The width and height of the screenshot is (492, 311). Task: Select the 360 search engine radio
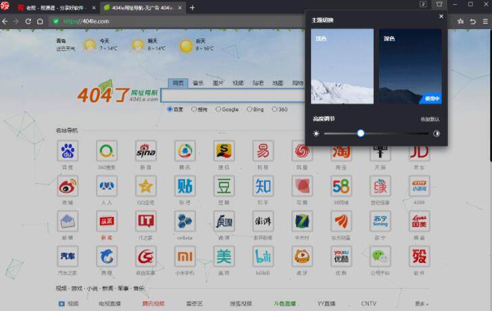[x=274, y=110]
